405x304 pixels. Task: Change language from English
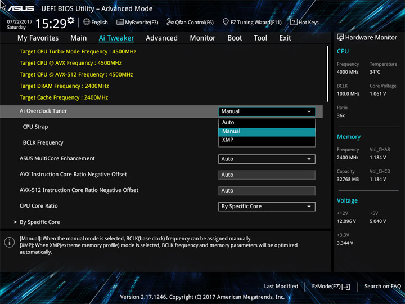pos(100,22)
